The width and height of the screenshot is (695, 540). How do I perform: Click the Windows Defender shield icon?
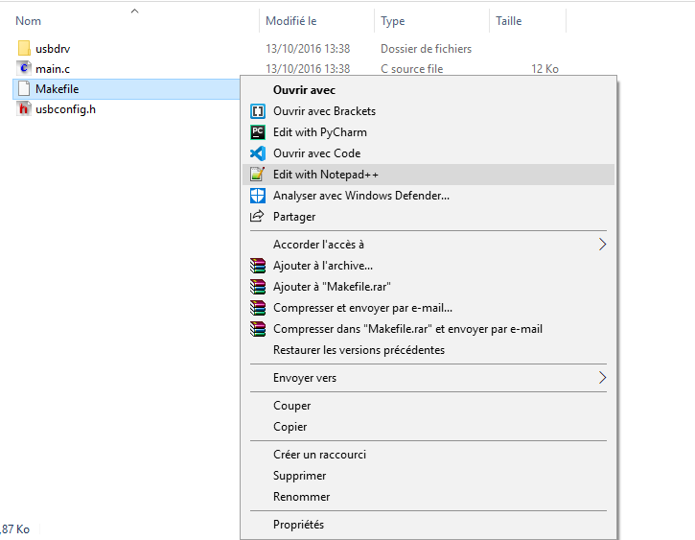pos(257,196)
